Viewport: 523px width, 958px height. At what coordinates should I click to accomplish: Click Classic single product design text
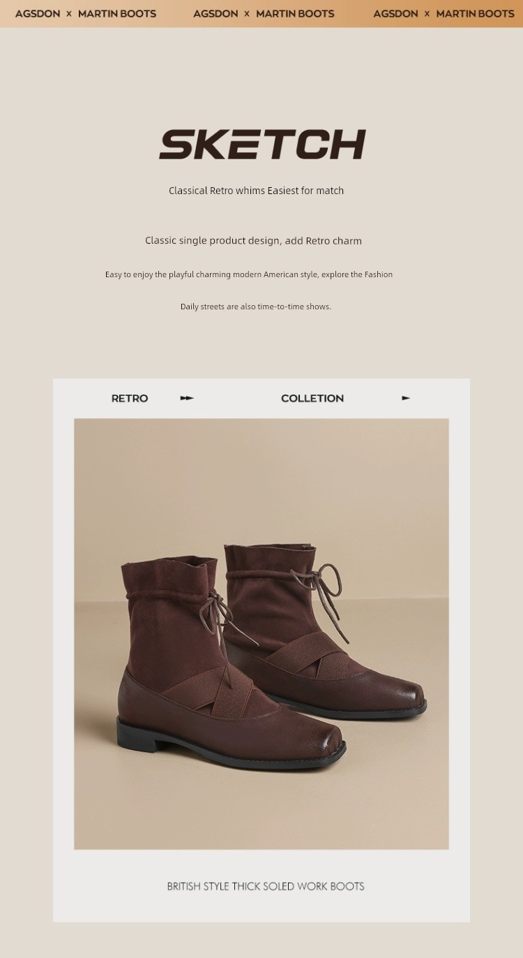click(x=253, y=241)
